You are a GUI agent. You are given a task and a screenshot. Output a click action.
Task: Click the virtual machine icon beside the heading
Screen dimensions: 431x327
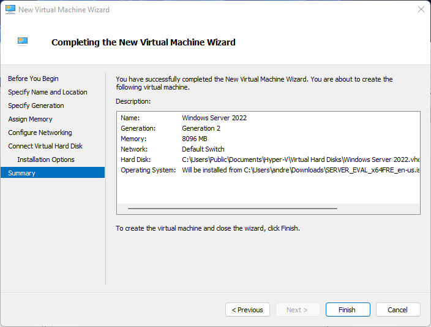click(23, 42)
